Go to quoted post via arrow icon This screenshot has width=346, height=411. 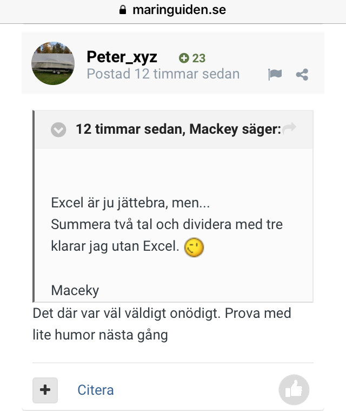[x=289, y=128]
